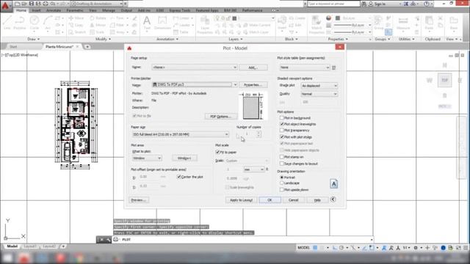The height and width of the screenshot is (264, 470).
Task: Open the mm units dropdown in Plot scale
Action: point(254,169)
